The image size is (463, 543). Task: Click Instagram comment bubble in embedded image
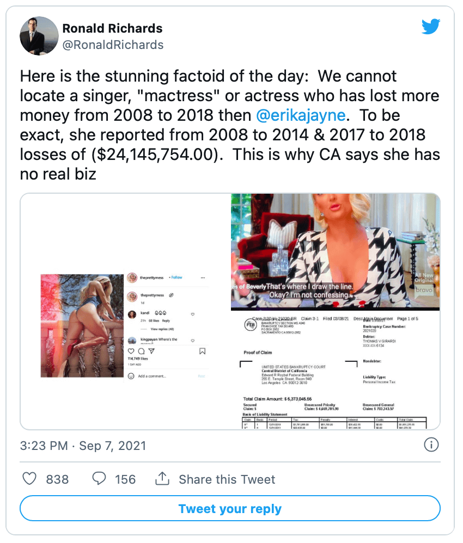click(x=141, y=351)
